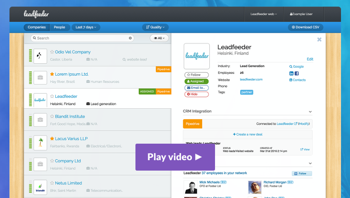This screenshot has width=350, height=198.
Task: Open Netus Limited lead
Action: click(68, 183)
